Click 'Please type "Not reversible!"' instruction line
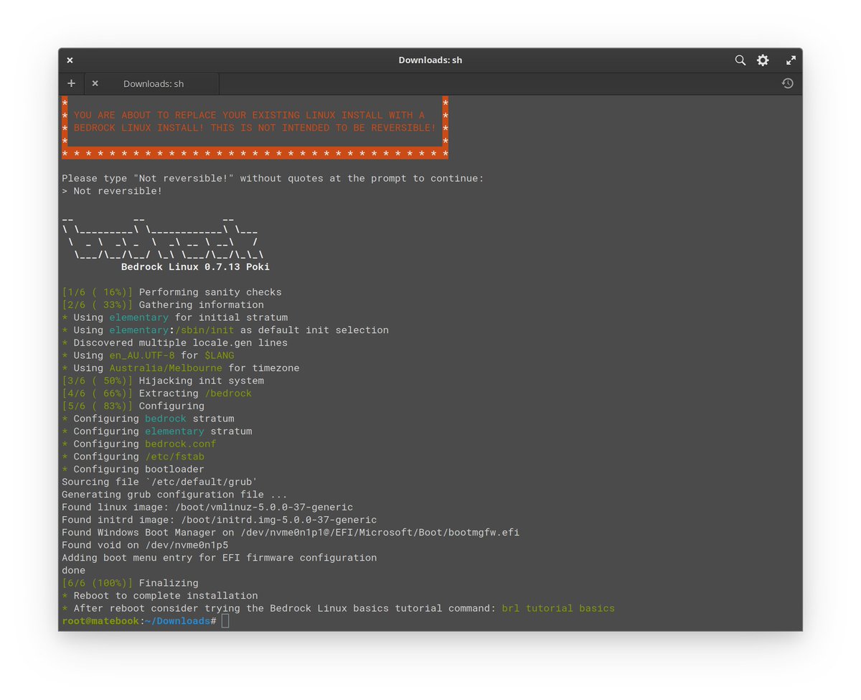The image size is (861, 700). [273, 178]
